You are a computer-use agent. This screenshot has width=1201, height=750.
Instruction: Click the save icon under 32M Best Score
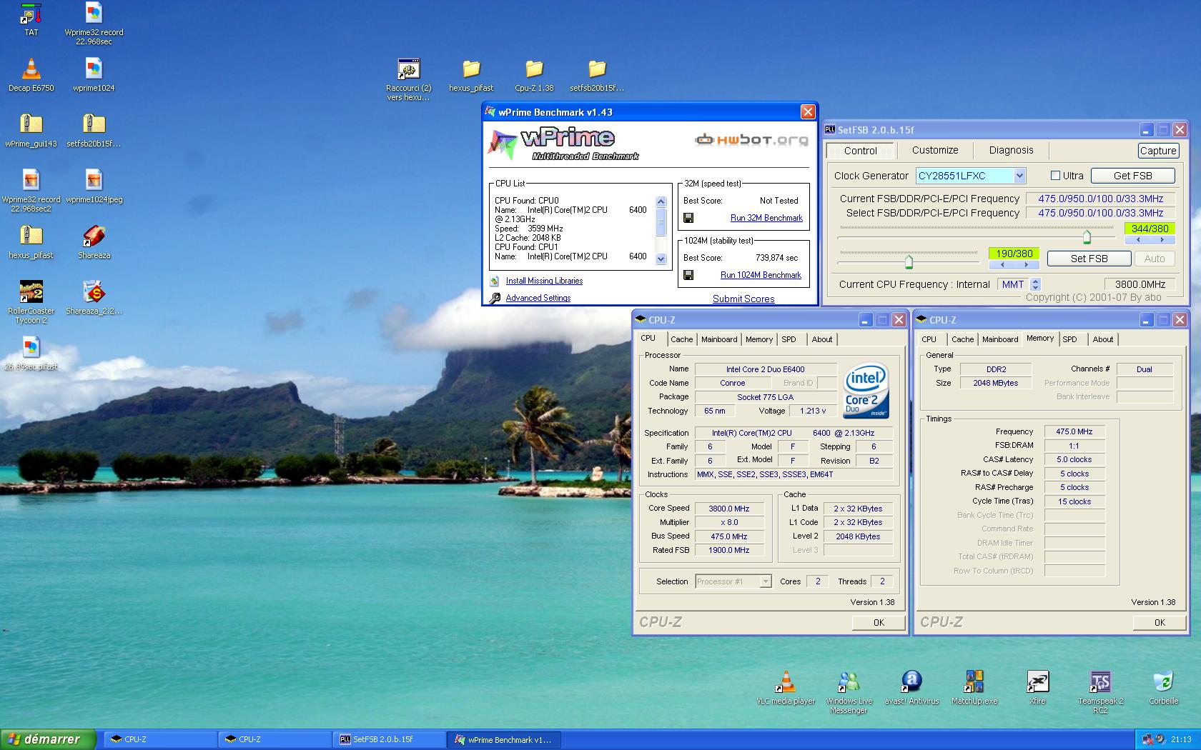(688, 218)
